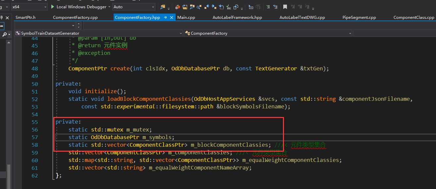Switch to the SmartPtr.h tab
This screenshot has height=189, width=436.
[x=26, y=18]
